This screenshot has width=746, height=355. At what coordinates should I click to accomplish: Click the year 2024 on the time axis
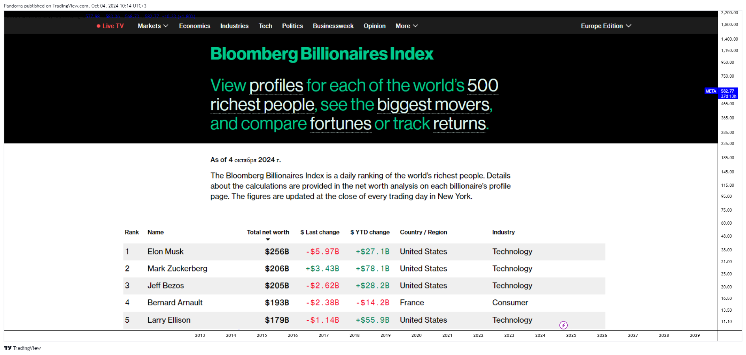point(540,336)
